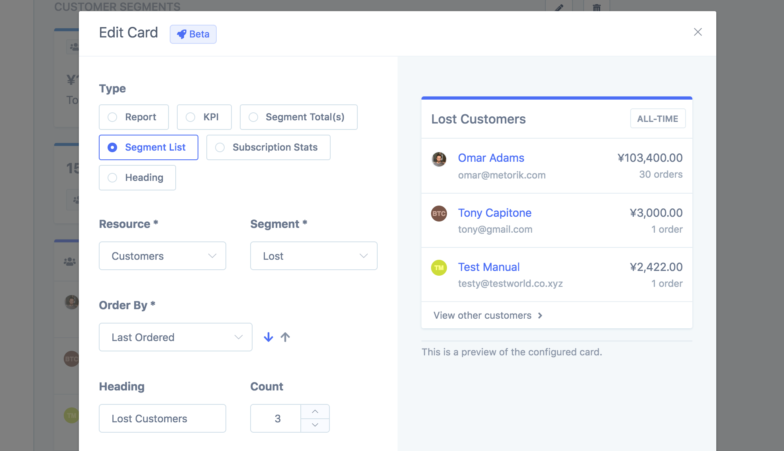This screenshot has height=451, width=784.
Task: Open the Order By dropdown
Action: click(x=176, y=337)
